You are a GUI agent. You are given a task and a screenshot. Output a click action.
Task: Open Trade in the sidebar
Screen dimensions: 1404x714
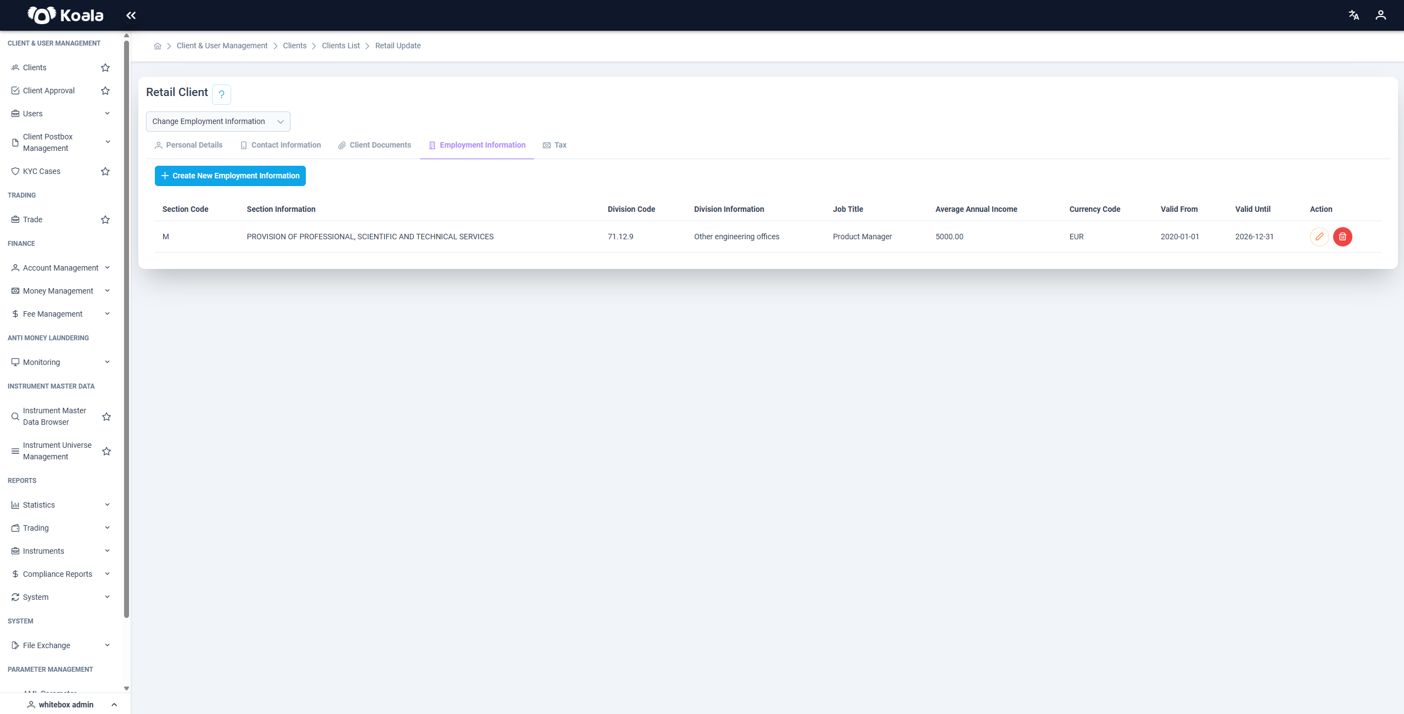(x=33, y=220)
